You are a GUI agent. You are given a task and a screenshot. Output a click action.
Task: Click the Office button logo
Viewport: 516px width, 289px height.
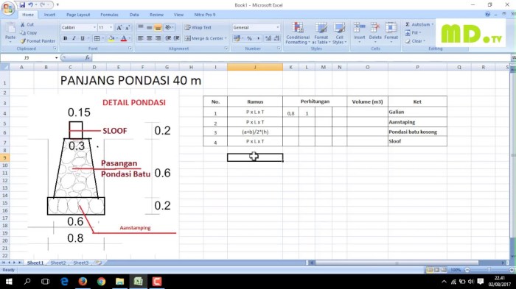[x=7, y=9]
